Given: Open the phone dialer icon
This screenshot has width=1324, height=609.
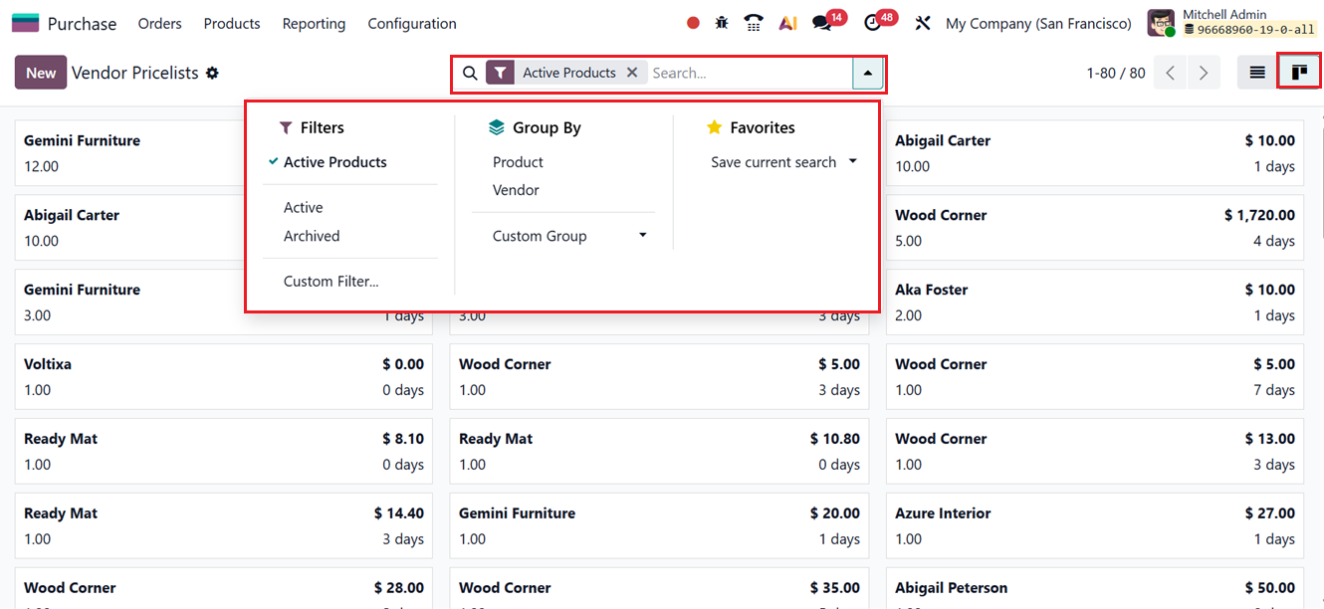Looking at the screenshot, I should coord(754,22).
